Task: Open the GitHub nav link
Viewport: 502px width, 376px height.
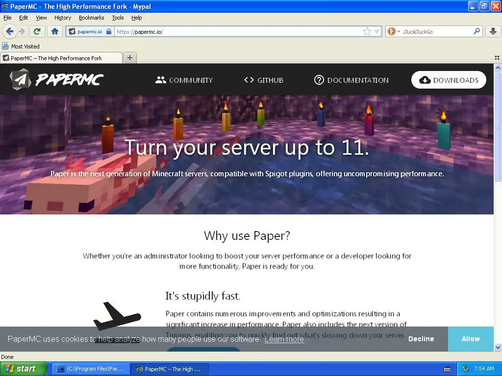Action: [263, 80]
